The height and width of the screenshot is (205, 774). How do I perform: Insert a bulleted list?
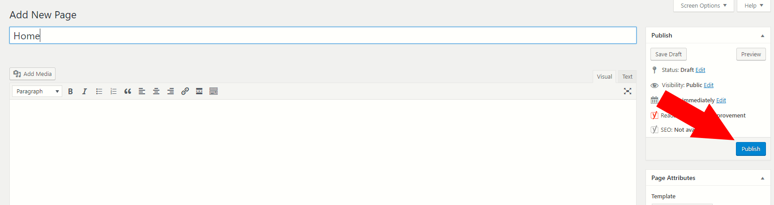pyautogui.click(x=99, y=91)
